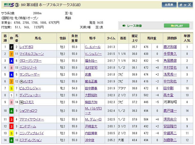Click the WIN5 logo icon
Image resolution: width=195 pixels, height=145 pixels.
coord(8,5)
